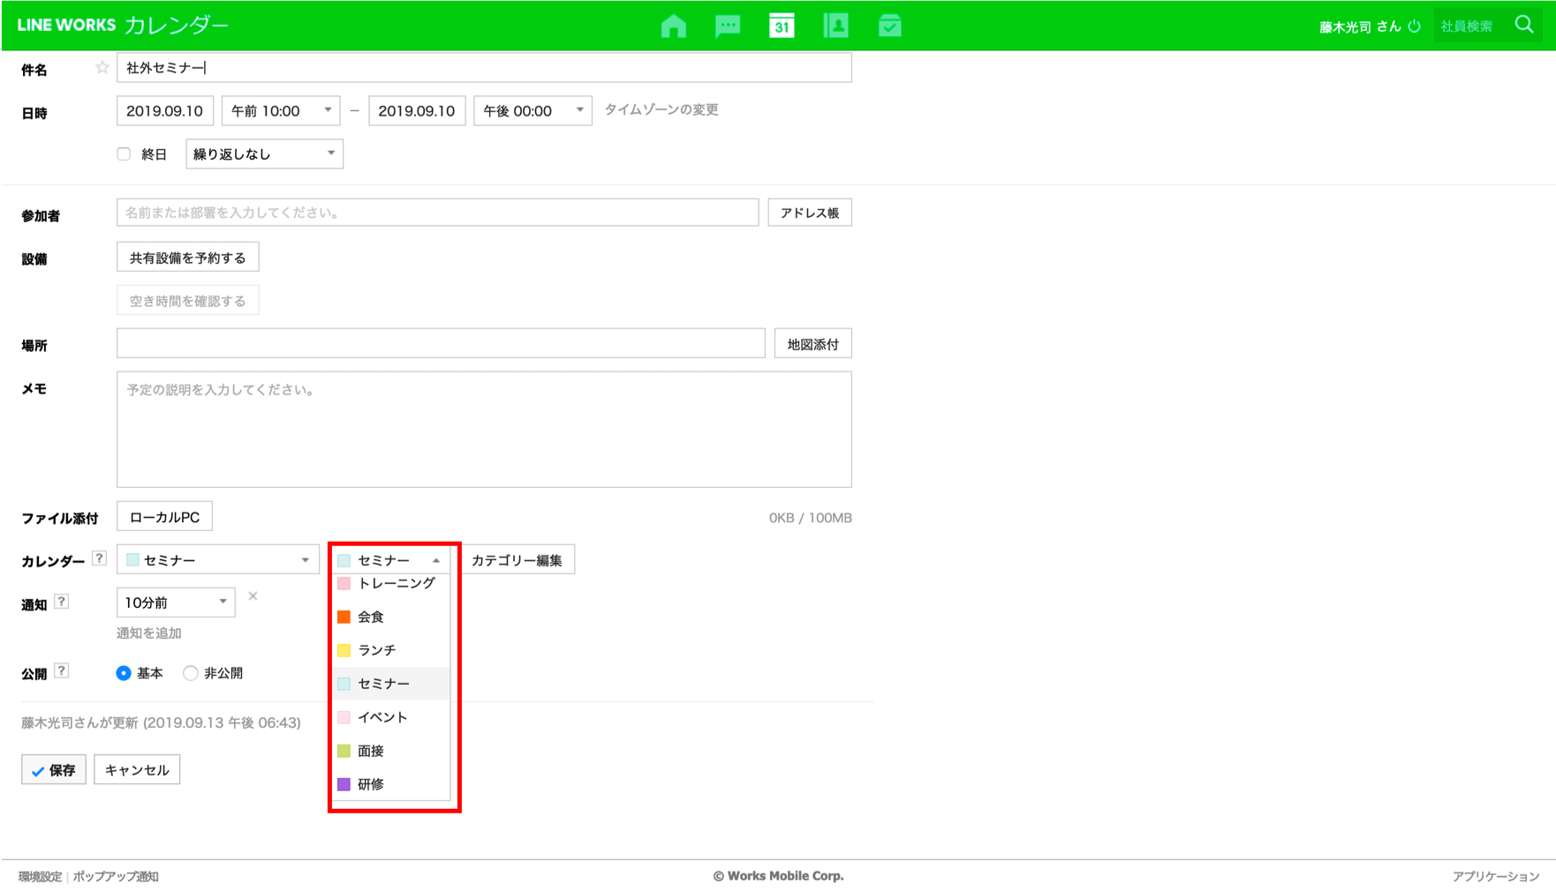Image resolution: width=1556 pixels, height=891 pixels.
Task: Expand the 繰り返しなし repeat dropdown
Action: click(264, 154)
